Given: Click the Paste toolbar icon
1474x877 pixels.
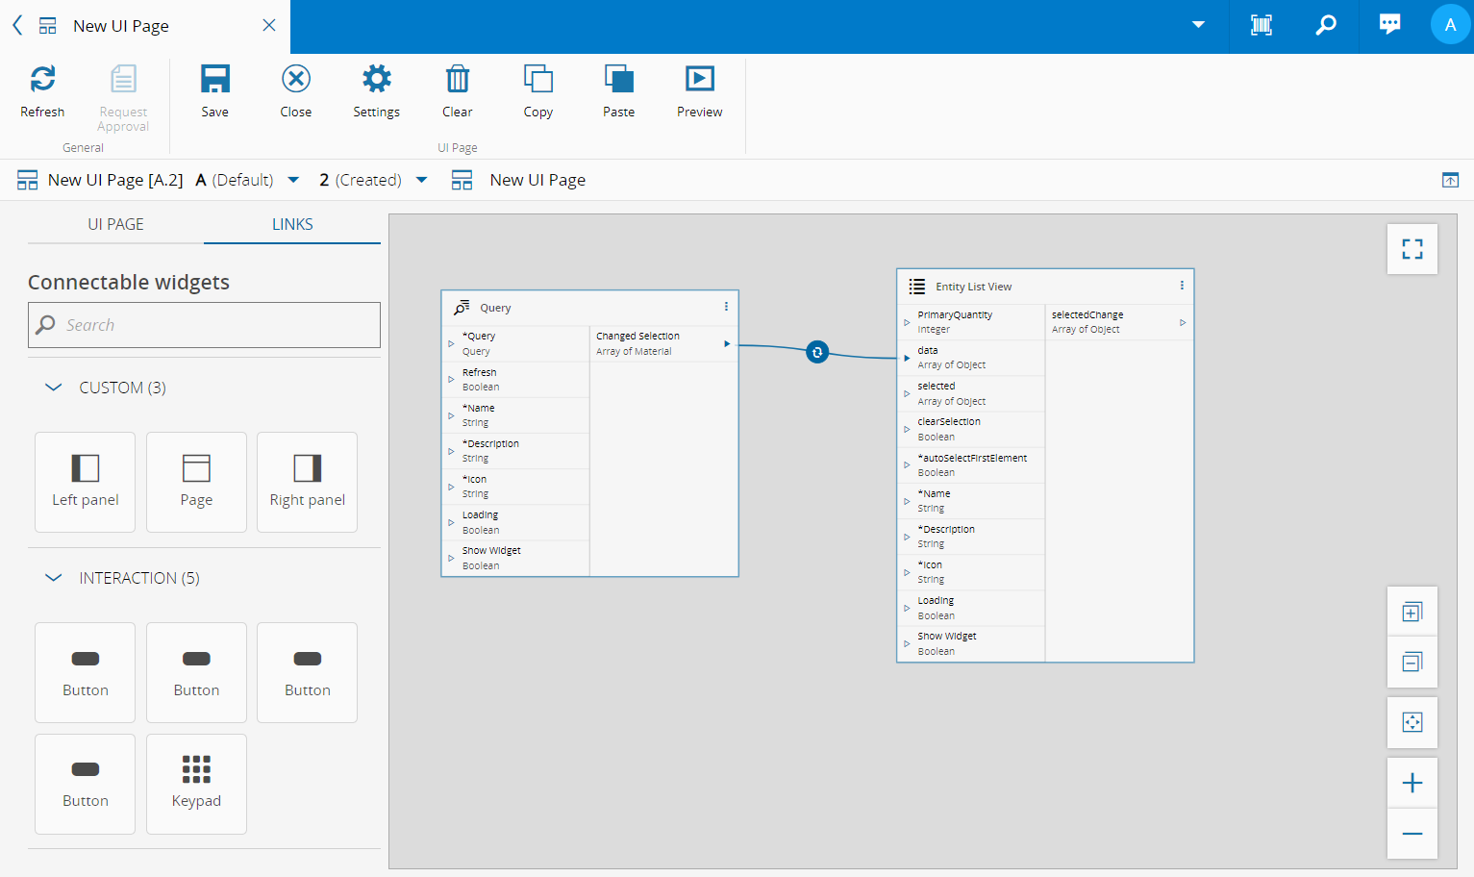Looking at the screenshot, I should coord(618,80).
